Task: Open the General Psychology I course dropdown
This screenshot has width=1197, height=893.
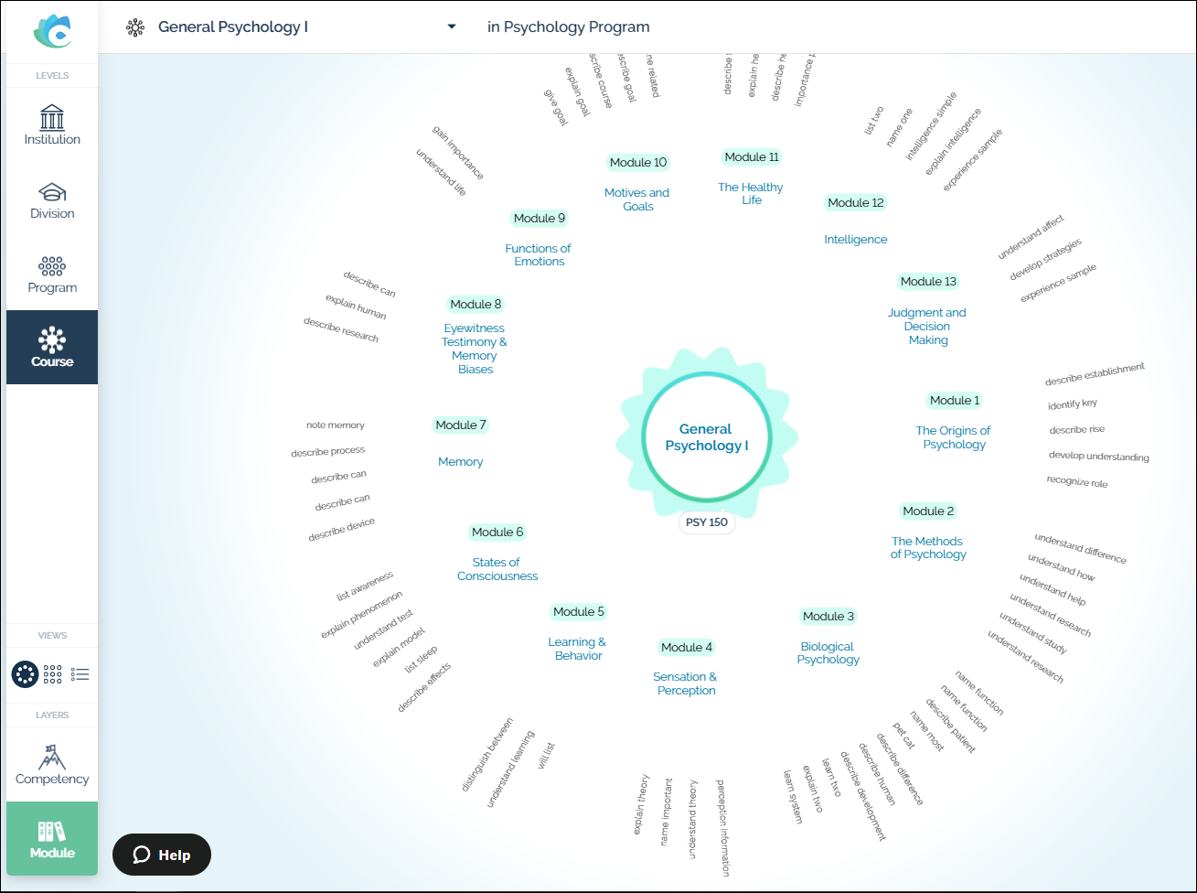Action: tap(451, 27)
